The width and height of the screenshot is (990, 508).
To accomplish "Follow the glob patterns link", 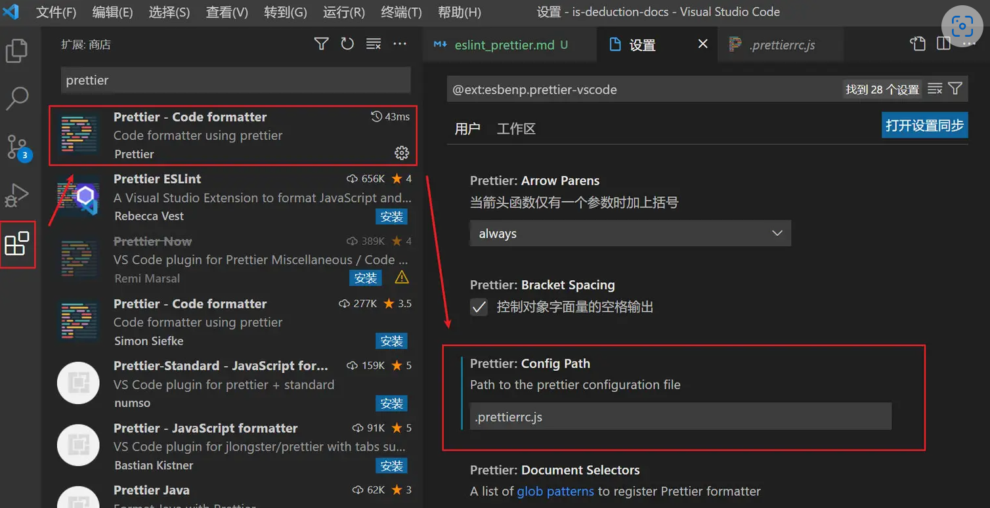I will click(555, 492).
